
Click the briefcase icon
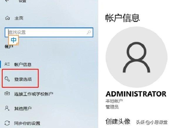click(7, 93)
